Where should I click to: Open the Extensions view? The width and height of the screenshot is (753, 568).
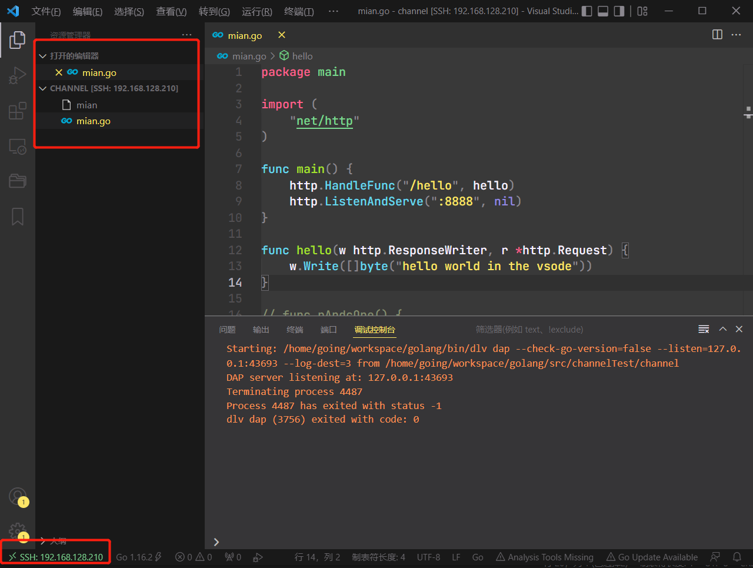(x=18, y=111)
